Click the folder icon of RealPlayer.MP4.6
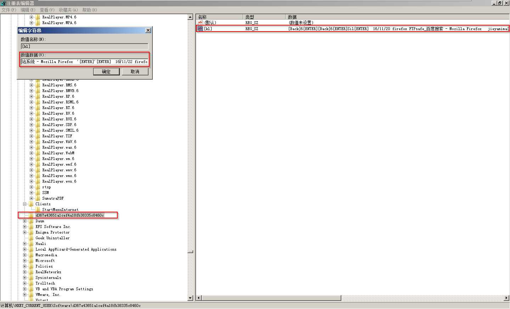Screen dimensions: 510x309 click(x=38, y=17)
